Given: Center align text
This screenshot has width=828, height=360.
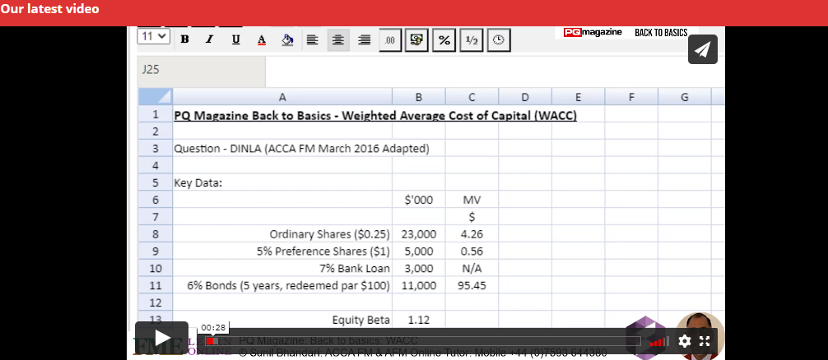Looking at the screenshot, I should pyautogui.click(x=338, y=40).
